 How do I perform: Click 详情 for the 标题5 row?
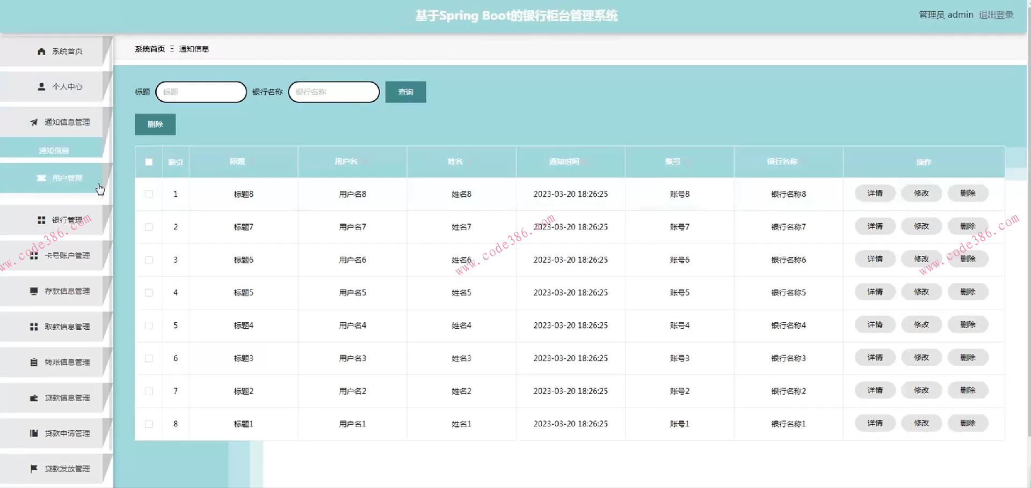point(875,292)
